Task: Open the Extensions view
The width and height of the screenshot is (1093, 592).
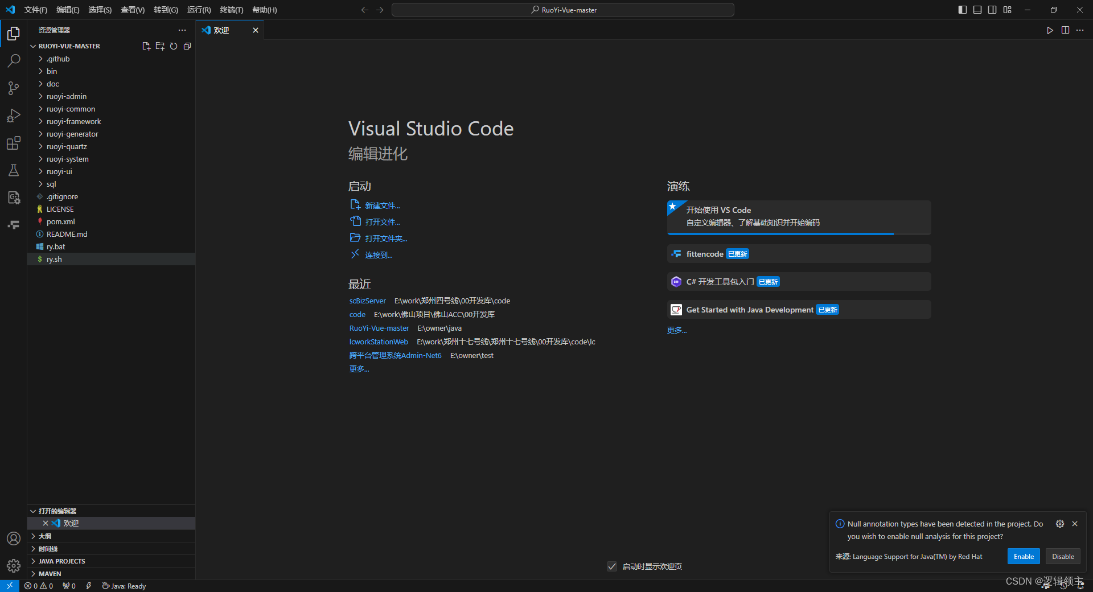Action: tap(14, 143)
